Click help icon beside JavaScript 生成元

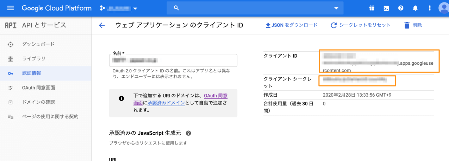click(188, 133)
